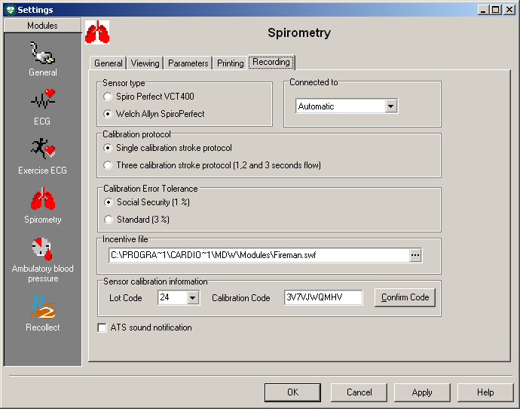
Task: Maximize the Settings window
Action: [x=495, y=10]
